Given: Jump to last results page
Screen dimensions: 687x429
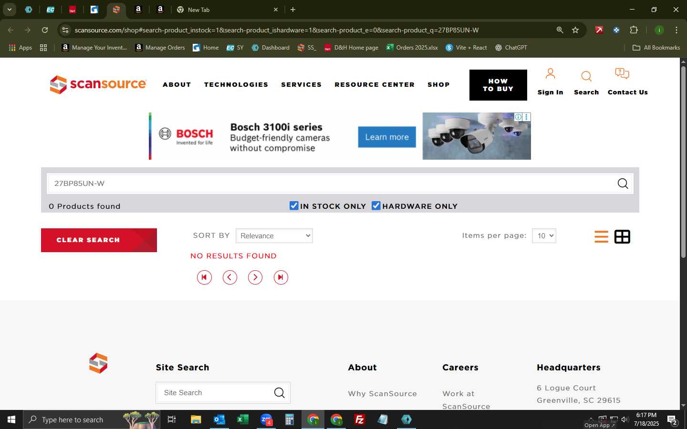Looking at the screenshot, I should [281, 277].
